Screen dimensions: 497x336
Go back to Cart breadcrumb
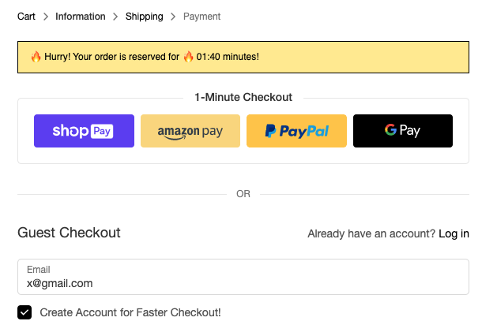[x=26, y=17]
